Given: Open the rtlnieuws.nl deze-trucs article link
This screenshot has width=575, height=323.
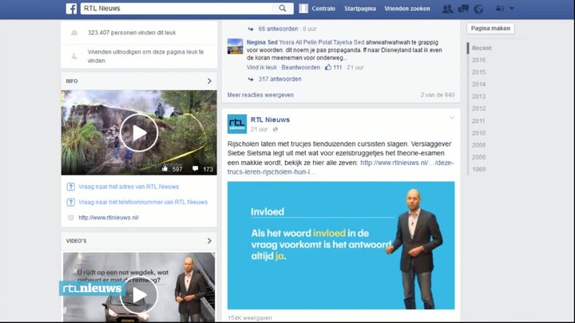Looking at the screenshot, I should coord(340,167).
